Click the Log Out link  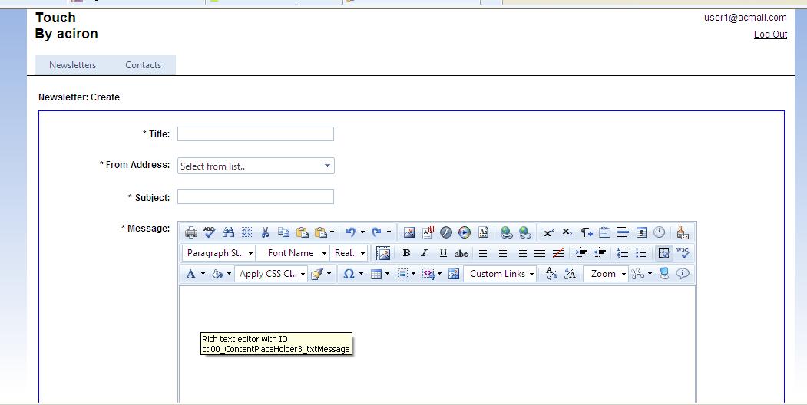(x=770, y=35)
